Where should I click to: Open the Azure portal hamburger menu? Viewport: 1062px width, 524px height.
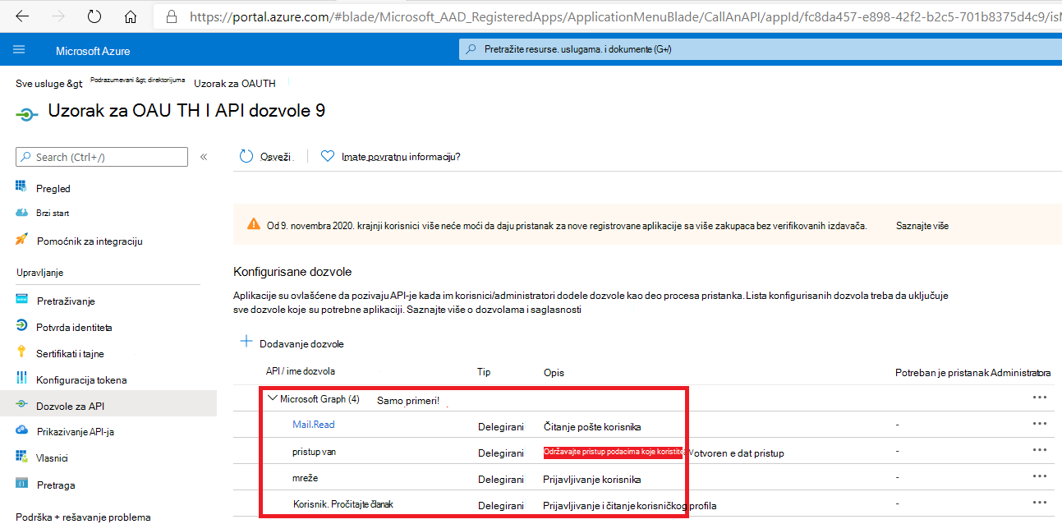[x=19, y=50]
